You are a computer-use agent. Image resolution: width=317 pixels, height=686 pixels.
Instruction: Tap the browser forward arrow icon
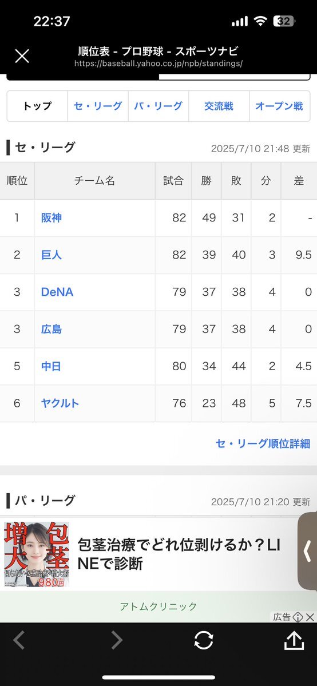coord(117,640)
